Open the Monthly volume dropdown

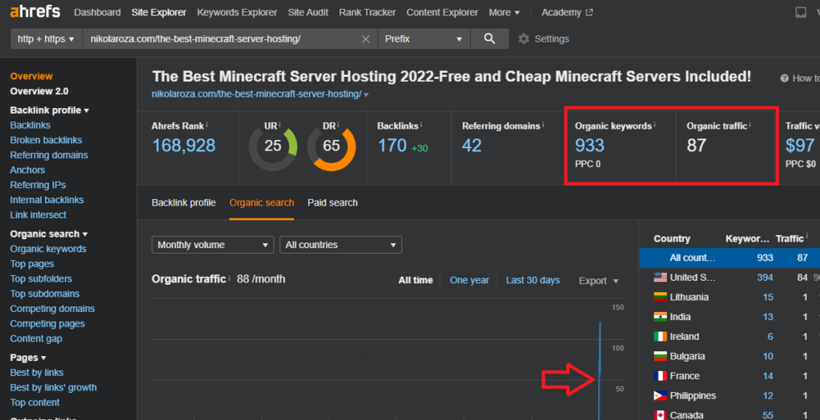click(x=213, y=245)
